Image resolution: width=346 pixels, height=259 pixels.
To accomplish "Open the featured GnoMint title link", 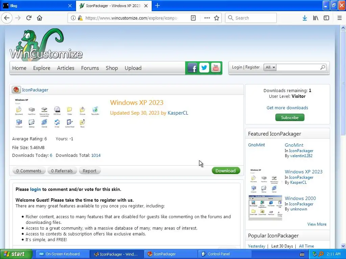I will [294, 145].
